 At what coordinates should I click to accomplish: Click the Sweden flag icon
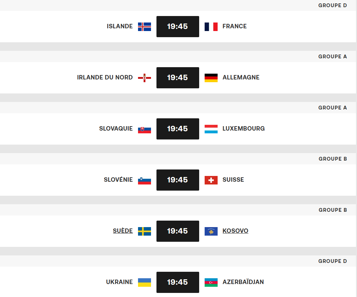145,231
